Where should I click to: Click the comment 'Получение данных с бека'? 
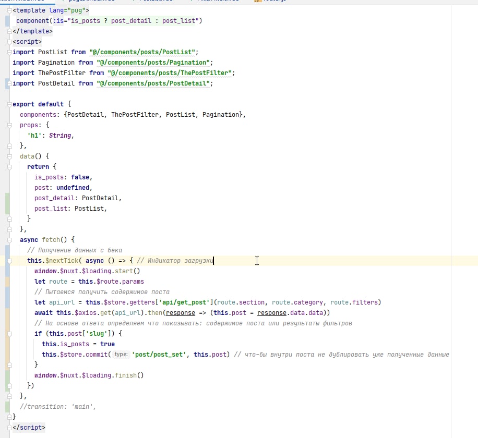(75, 250)
